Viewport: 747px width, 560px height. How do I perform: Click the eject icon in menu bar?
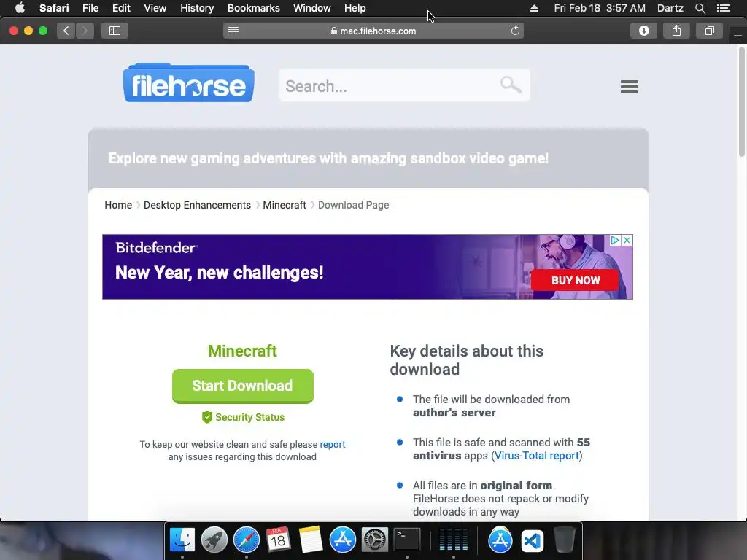pos(534,8)
